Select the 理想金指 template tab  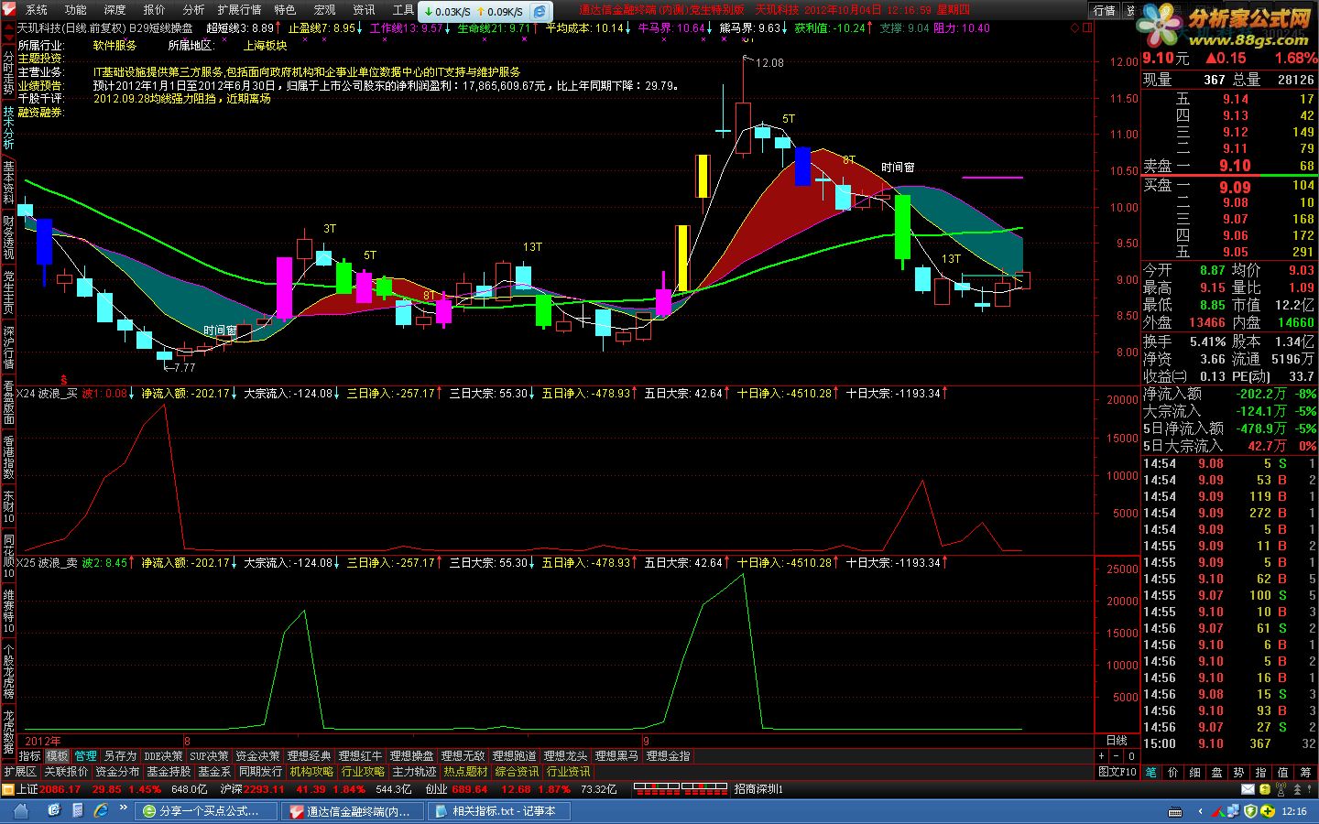(668, 756)
